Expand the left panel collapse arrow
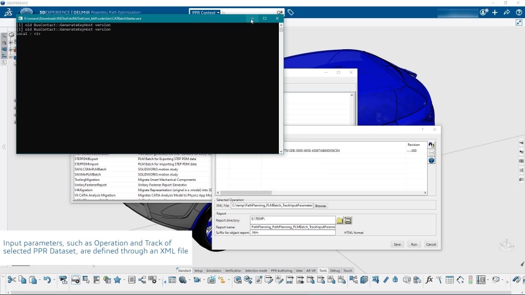This screenshot has height=295, width=525. [x=4, y=147]
